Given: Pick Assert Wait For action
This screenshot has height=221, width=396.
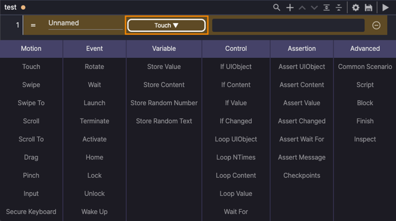Looking at the screenshot, I should [x=302, y=139].
